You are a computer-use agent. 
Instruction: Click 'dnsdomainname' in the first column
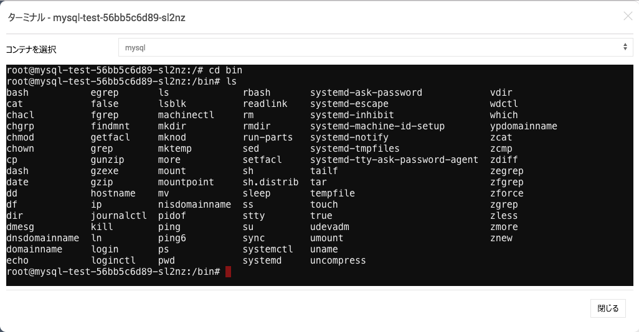point(43,238)
